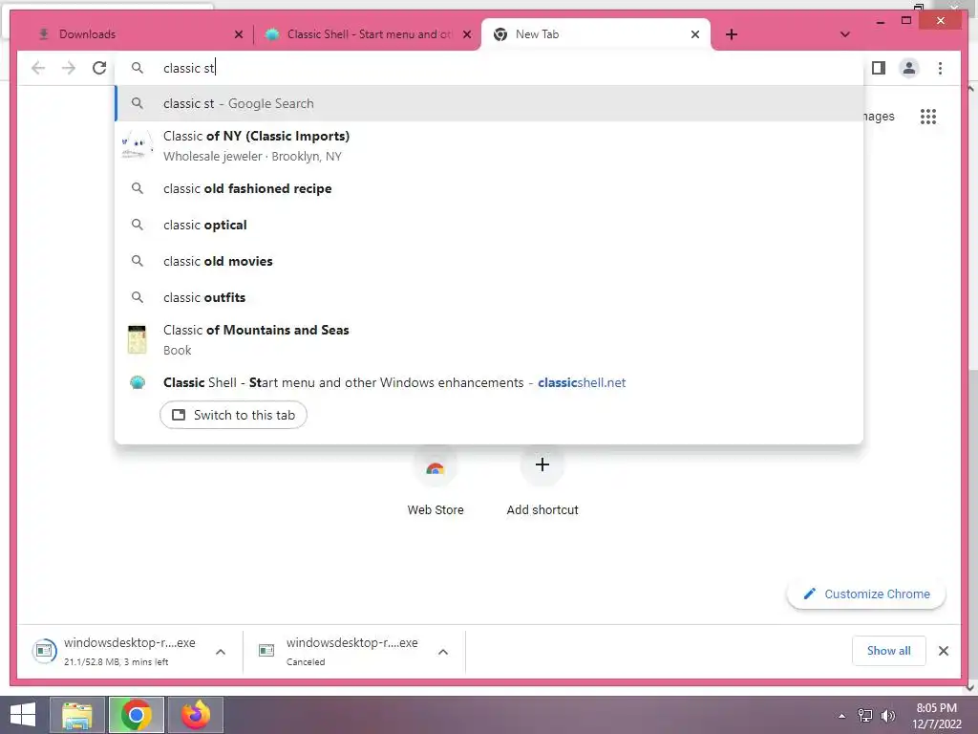The width and height of the screenshot is (978, 734).
Task: Expand the tab search chevron
Action: pos(844,34)
